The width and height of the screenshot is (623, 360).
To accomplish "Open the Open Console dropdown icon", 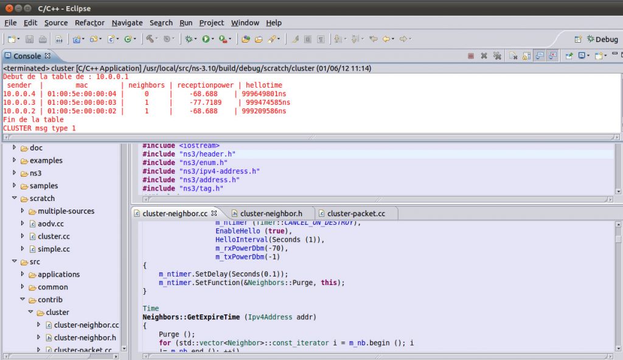I will click(x=600, y=56).
